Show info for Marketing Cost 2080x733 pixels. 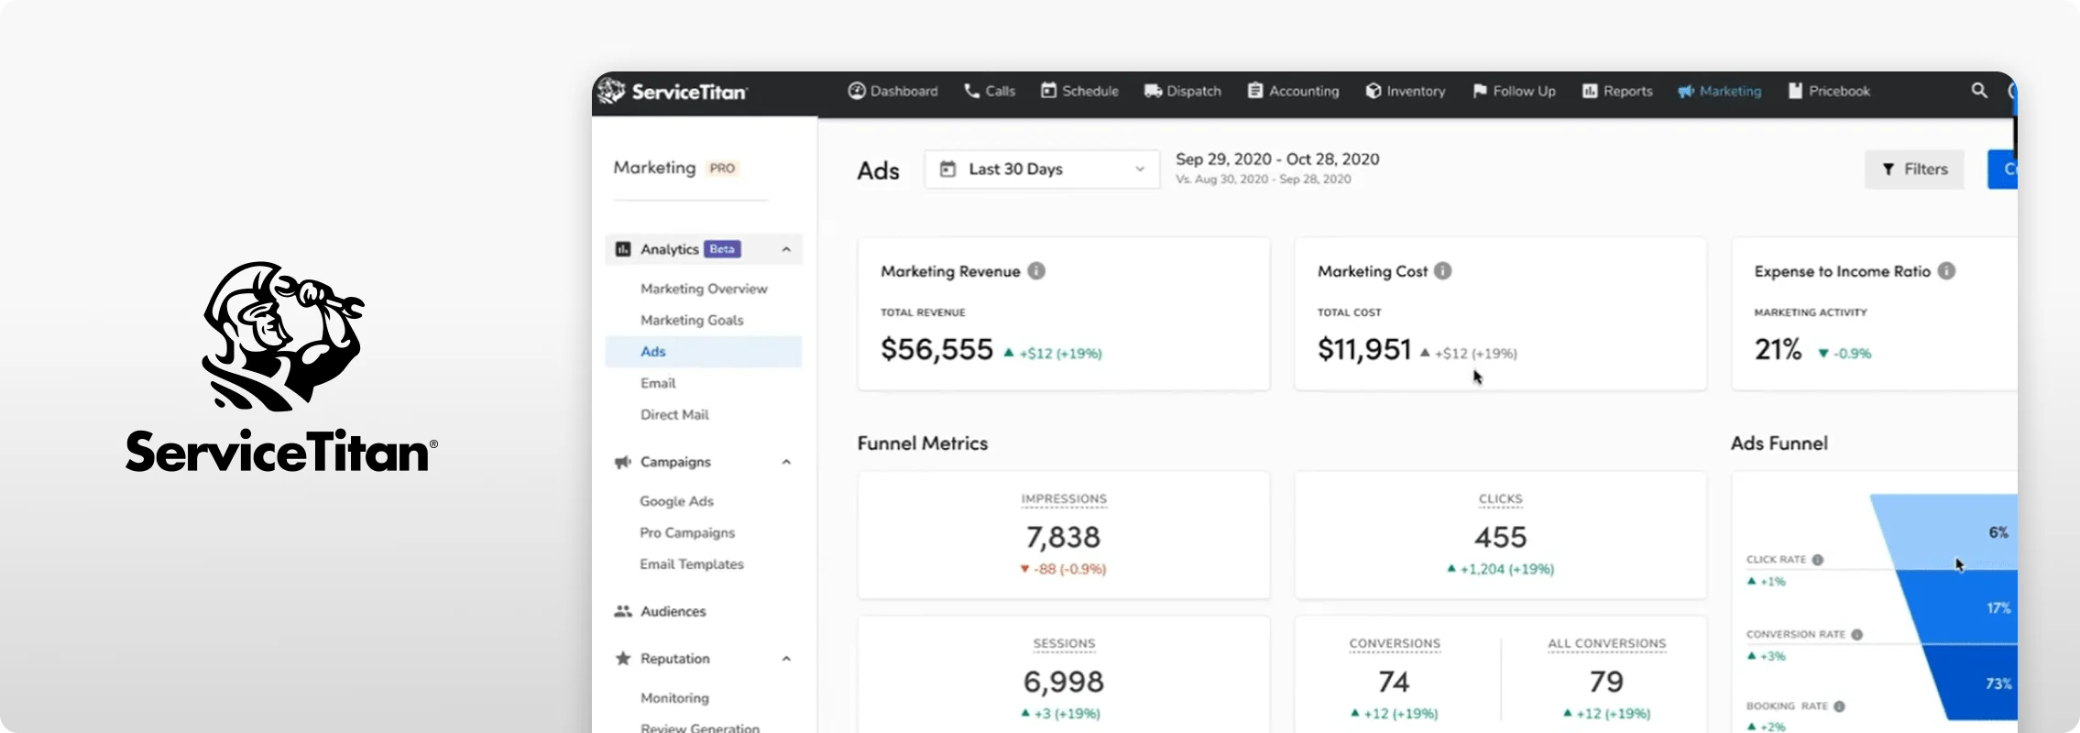1442,271
